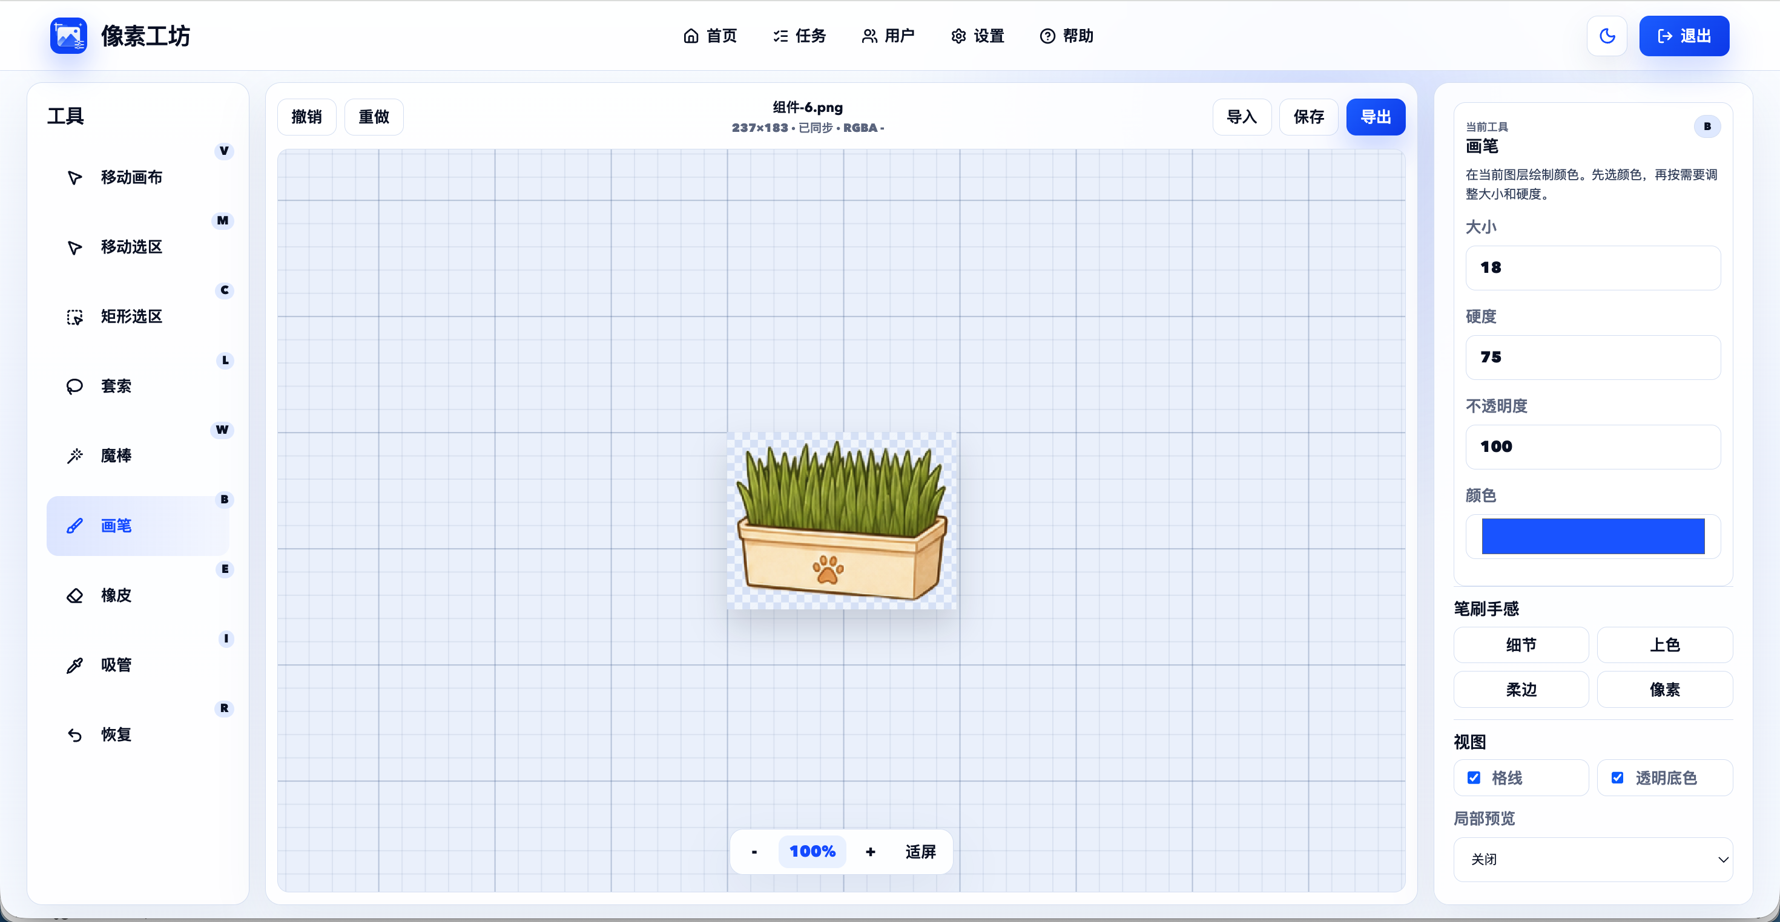1780x922 pixels.
Task: Click the 撤销 undo button
Action: 307,117
